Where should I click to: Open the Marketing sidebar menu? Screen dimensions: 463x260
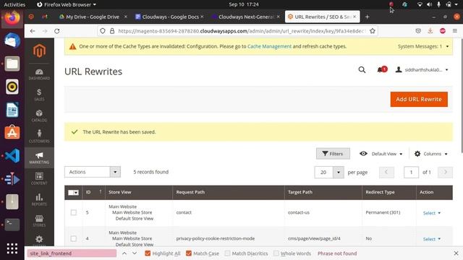point(39,157)
